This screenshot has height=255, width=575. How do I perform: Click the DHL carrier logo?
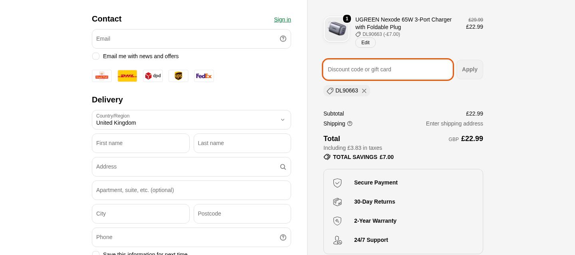tap(127, 76)
